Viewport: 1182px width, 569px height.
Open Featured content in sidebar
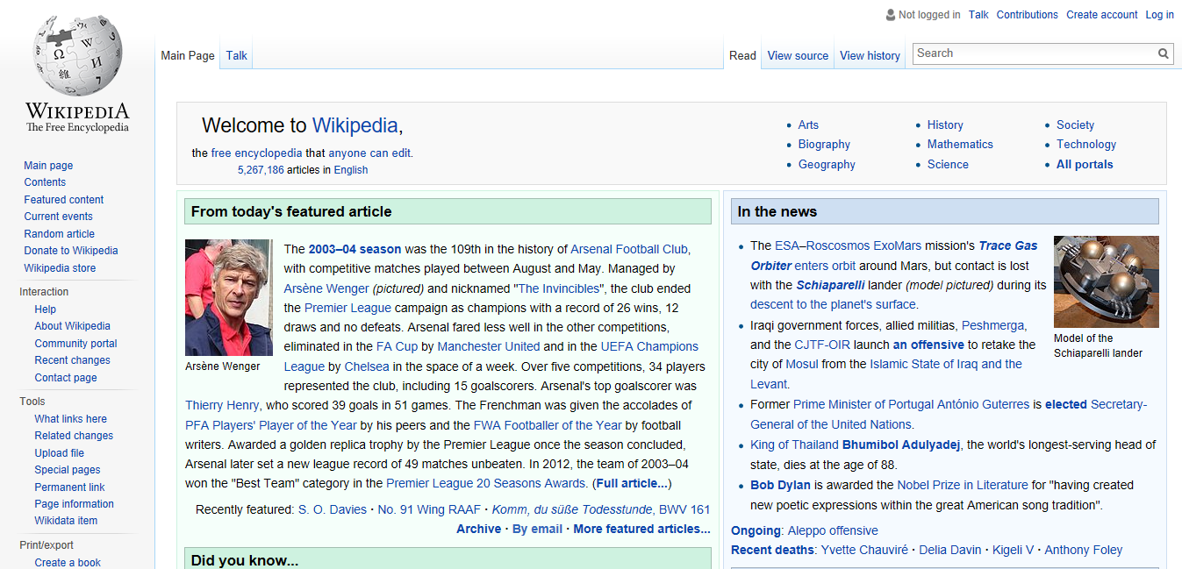(x=63, y=200)
